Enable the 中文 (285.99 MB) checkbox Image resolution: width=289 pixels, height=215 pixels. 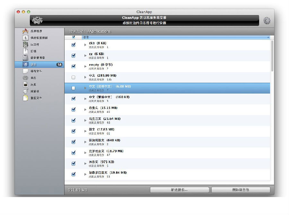(74, 77)
